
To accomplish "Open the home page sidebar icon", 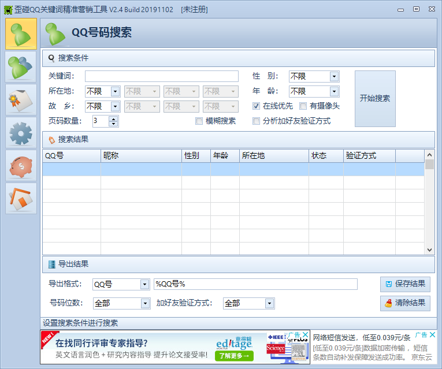I will click(21, 199).
